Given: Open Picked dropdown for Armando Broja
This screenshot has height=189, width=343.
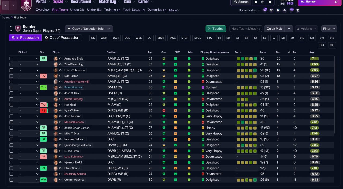Looking at the screenshot, I should click(29, 59).
